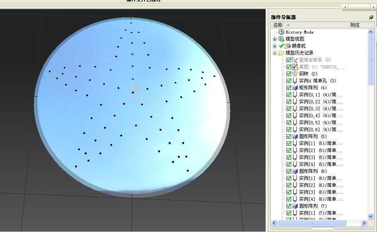
Task: Click the 附注 column header
Action: pyautogui.click(x=361, y=25)
